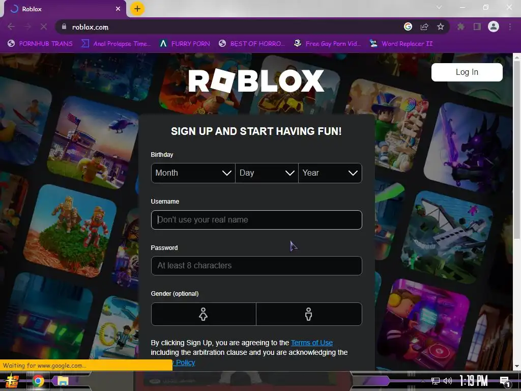Viewport: 521px width, 391px height.
Task: Click the page vertical scrollbar thumb
Action: (x=517, y=150)
